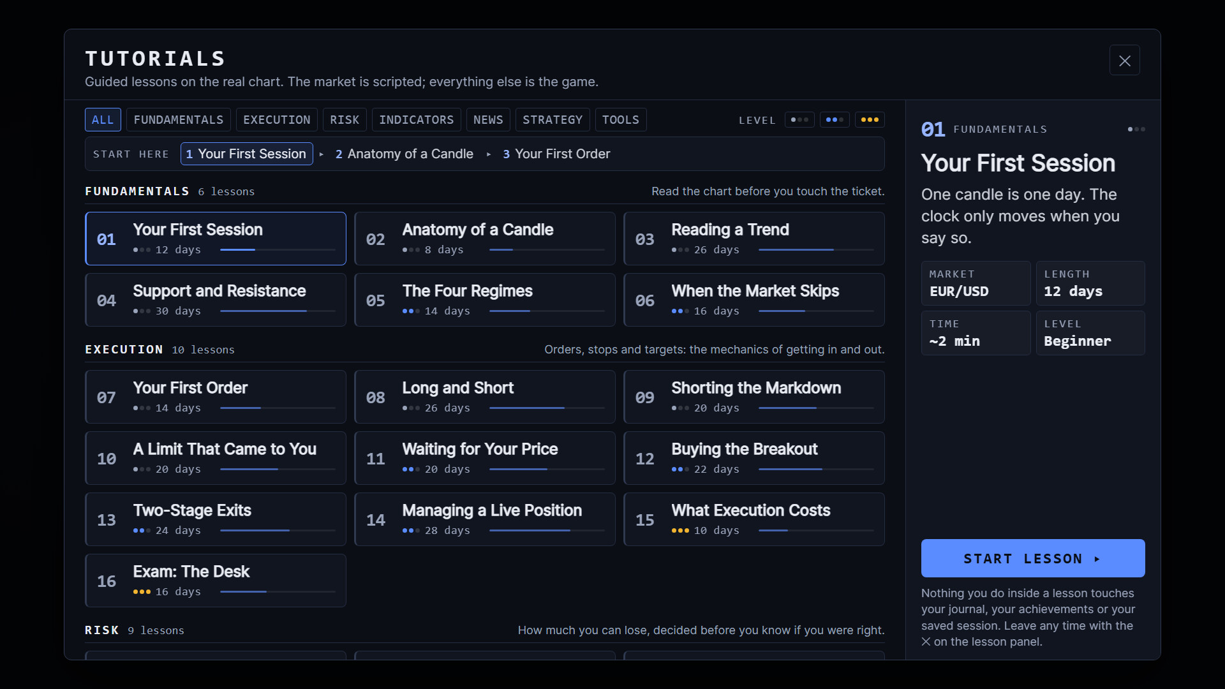Click the FUNDAMENTALS section heading

[137, 191]
